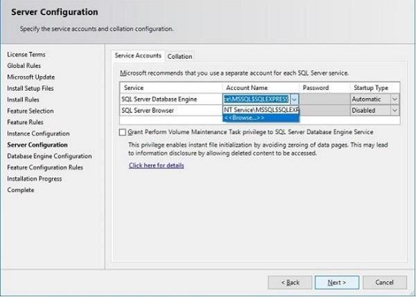
Task: Select License Terms step in sidebar
Action: click(26, 54)
